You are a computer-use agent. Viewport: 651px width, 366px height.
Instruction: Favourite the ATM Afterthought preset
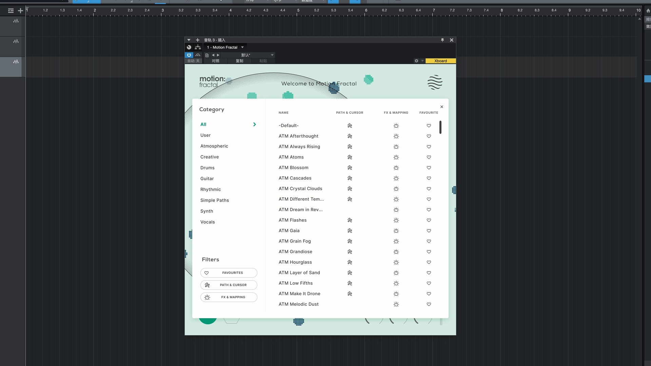click(429, 136)
